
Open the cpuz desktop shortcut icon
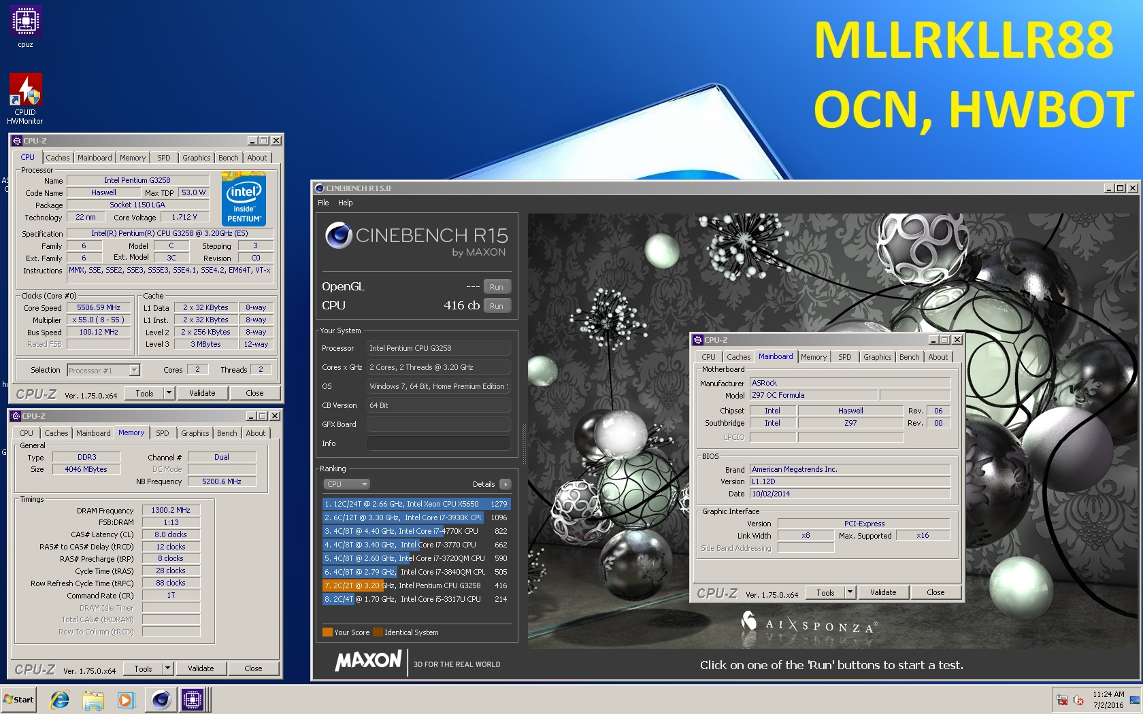pyautogui.click(x=25, y=26)
